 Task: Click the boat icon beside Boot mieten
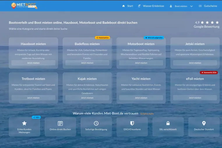171,6
